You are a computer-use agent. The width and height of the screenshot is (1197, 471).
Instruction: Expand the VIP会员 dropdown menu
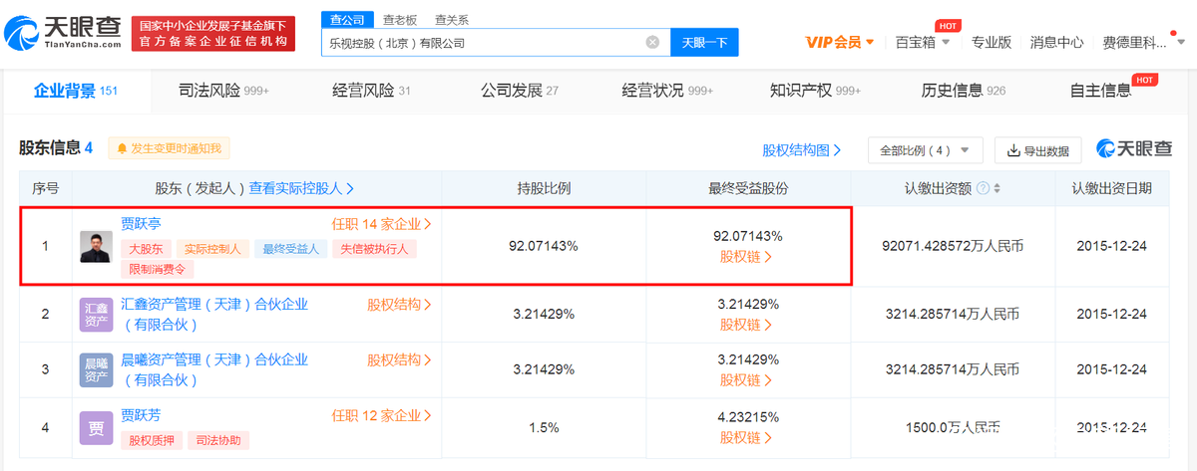coord(840,43)
